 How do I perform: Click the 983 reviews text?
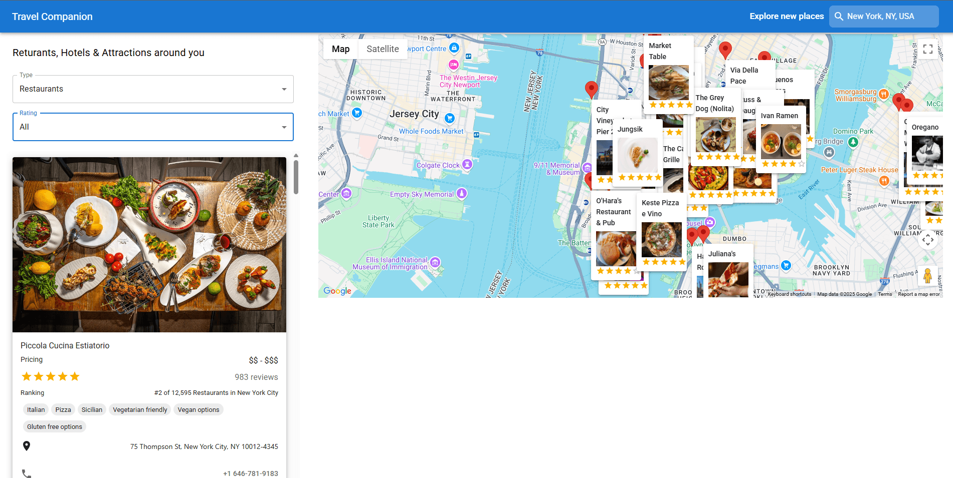coord(256,377)
